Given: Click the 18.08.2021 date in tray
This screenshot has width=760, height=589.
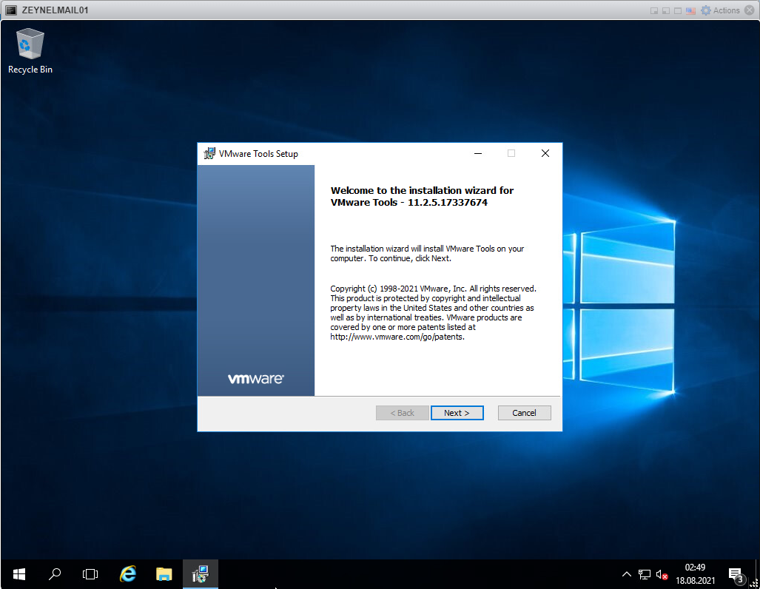Looking at the screenshot, I should 695,580.
